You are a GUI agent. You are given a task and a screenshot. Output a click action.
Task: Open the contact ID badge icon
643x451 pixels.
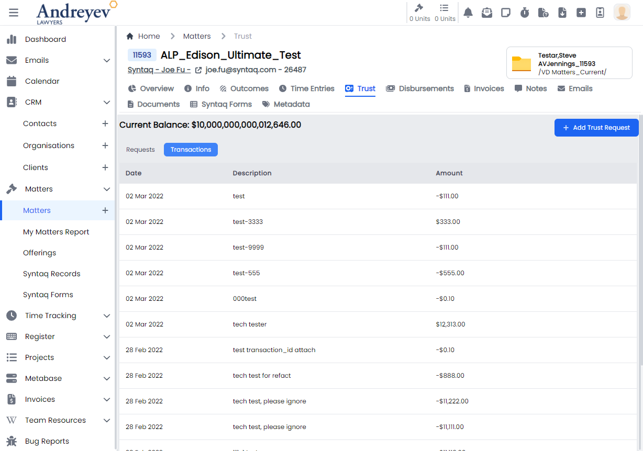[x=600, y=13]
